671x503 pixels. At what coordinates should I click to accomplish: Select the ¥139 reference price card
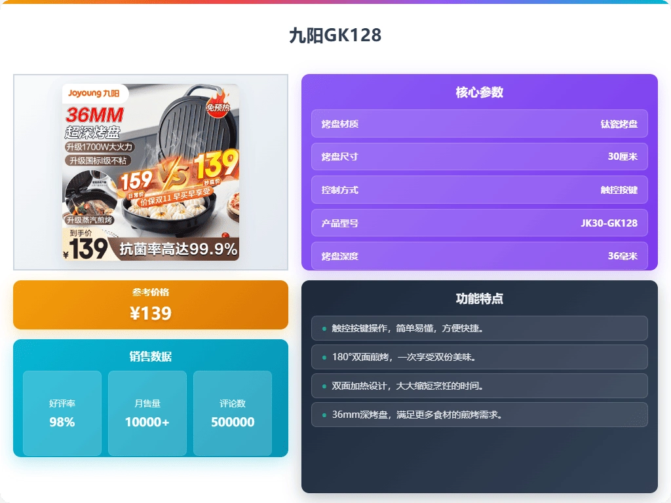point(151,305)
